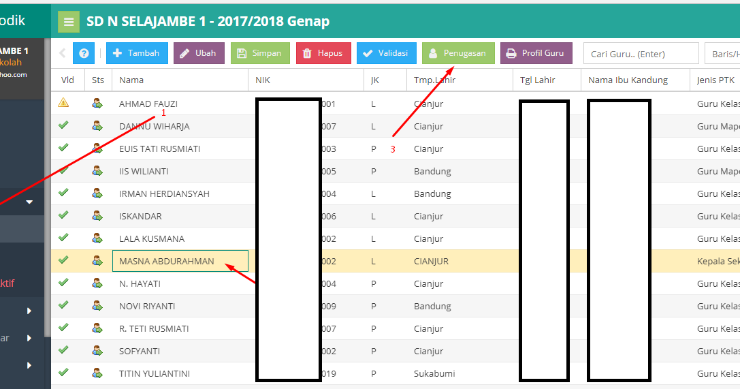Open the Baris/Hal rows field
This screenshot has width=740, height=389.
[722, 53]
